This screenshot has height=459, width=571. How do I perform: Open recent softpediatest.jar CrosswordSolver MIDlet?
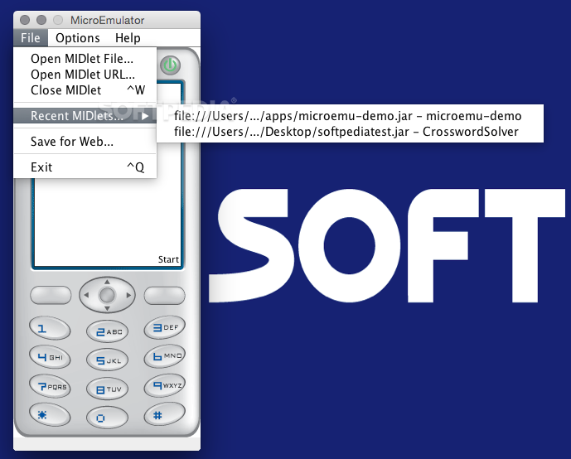click(x=350, y=132)
